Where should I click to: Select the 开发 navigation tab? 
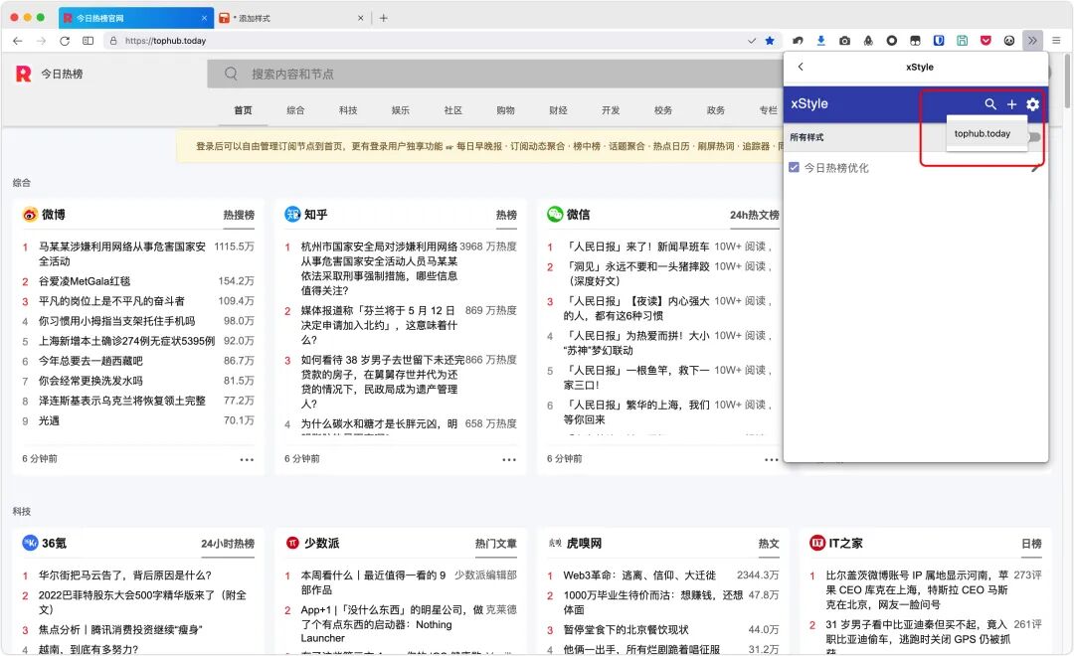611,110
